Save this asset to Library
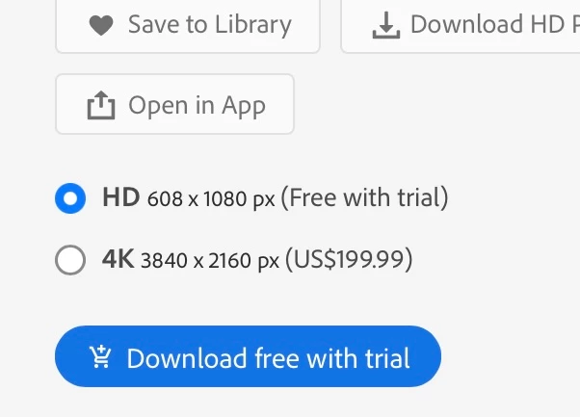 coord(188,26)
